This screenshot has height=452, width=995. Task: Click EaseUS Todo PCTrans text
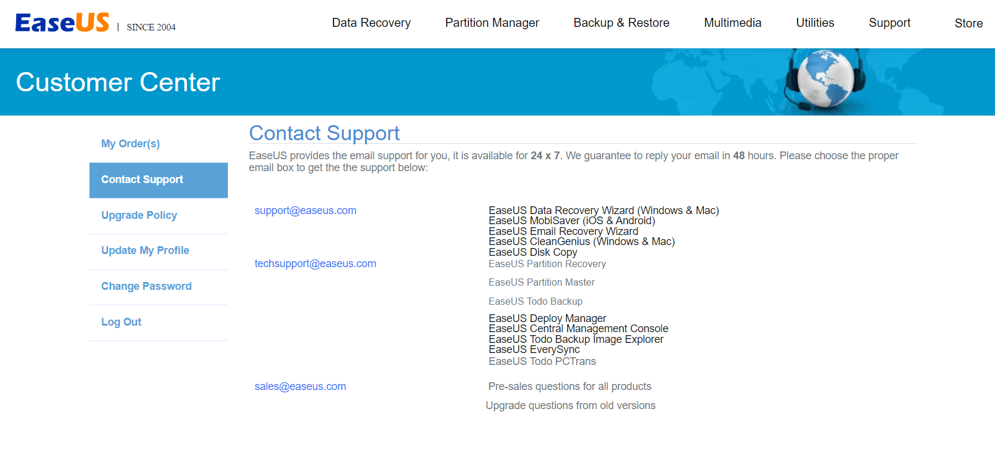click(542, 361)
